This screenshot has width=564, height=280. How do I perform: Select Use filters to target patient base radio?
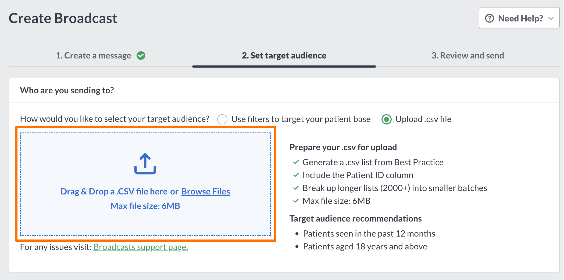pyautogui.click(x=222, y=119)
